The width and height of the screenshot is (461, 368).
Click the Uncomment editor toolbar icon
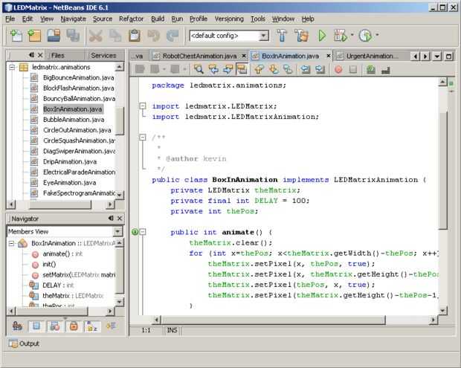(x=385, y=70)
